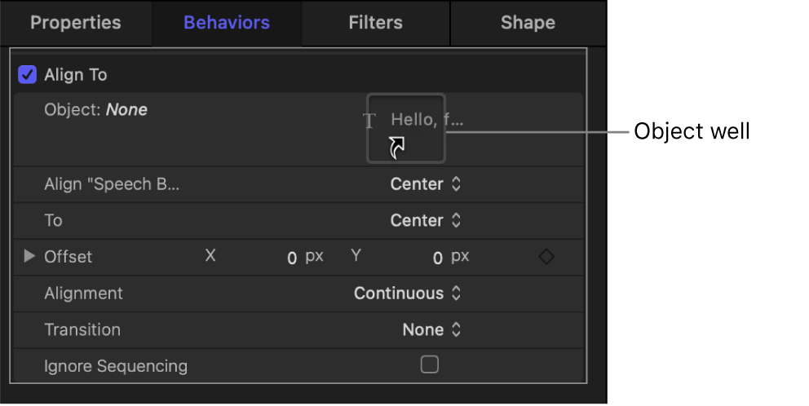The width and height of the screenshot is (809, 406).
Task: Click the curved arrow cursor icon in the object well
Action: (x=397, y=147)
